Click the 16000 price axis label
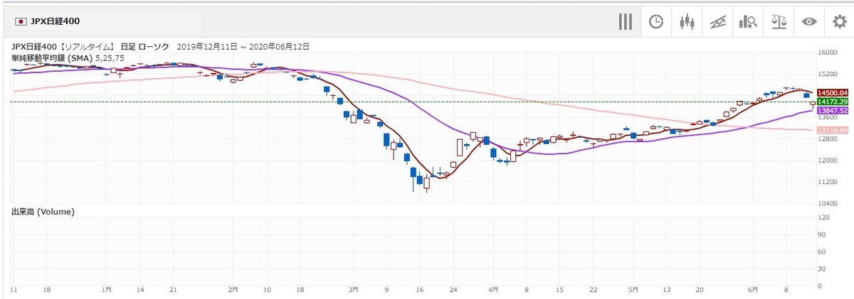The width and height of the screenshot is (854, 299). pos(828,53)
